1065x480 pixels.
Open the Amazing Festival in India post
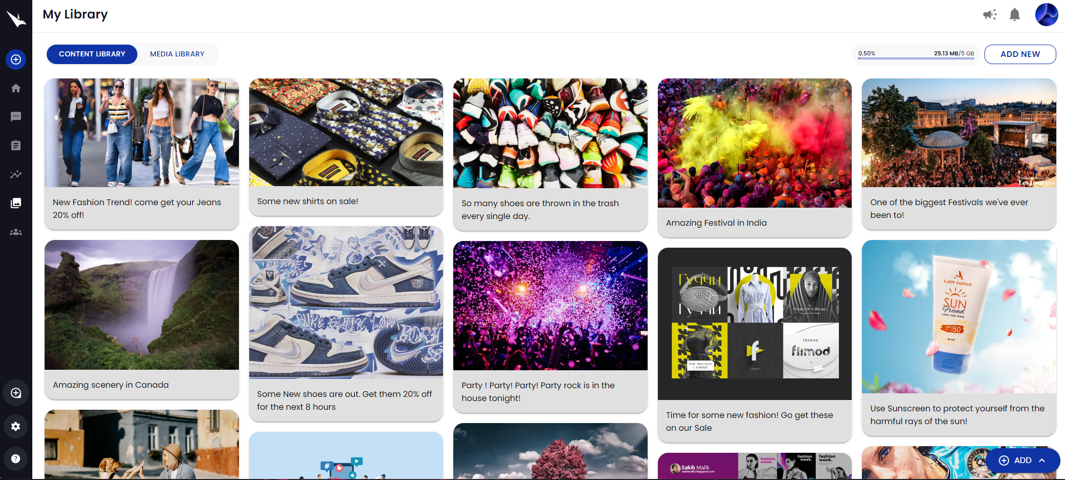click(x=754, y=157)
